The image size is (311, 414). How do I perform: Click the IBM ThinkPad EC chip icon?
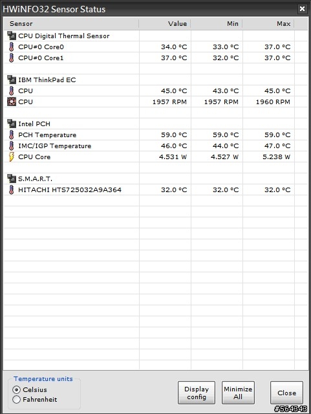coord(12,80)
